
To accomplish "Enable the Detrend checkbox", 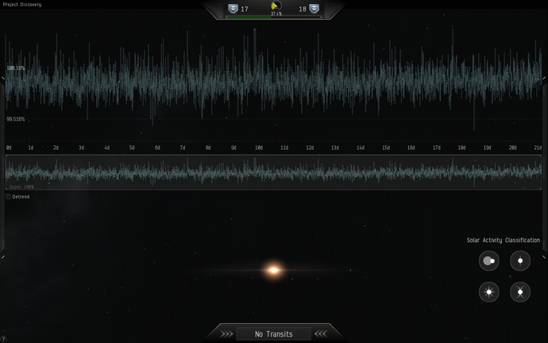I will (9, 197).
